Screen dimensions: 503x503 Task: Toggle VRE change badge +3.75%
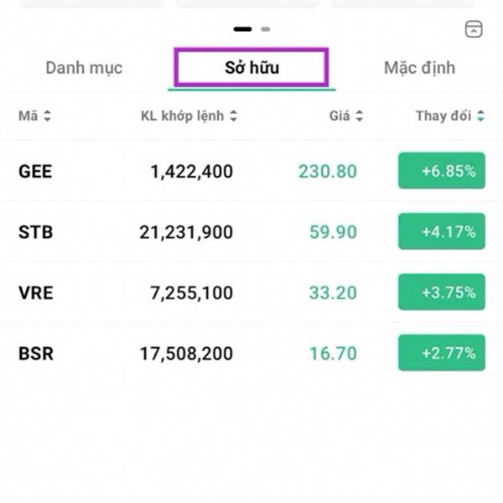click(x=441, y=293)
